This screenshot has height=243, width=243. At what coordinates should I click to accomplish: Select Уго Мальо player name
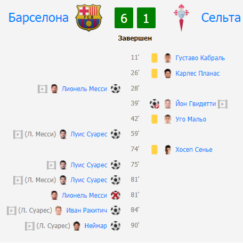coord(191,119)
